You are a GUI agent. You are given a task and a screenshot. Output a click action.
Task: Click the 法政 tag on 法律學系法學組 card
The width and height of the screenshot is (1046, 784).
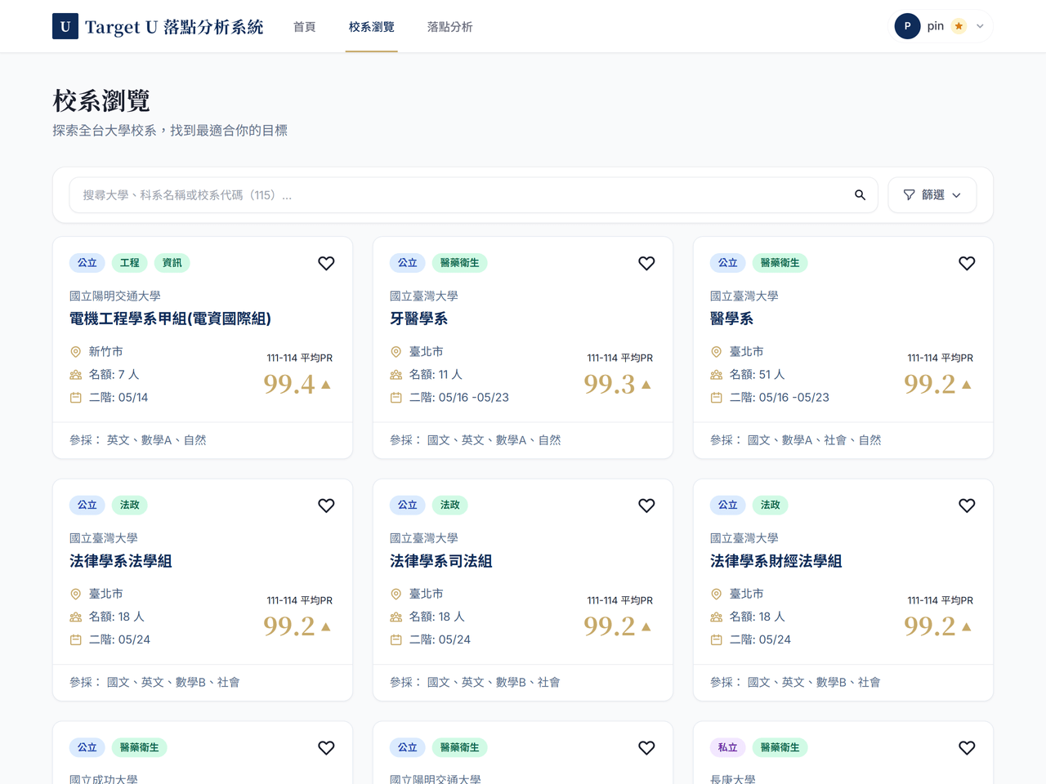(x=130, y=506)
